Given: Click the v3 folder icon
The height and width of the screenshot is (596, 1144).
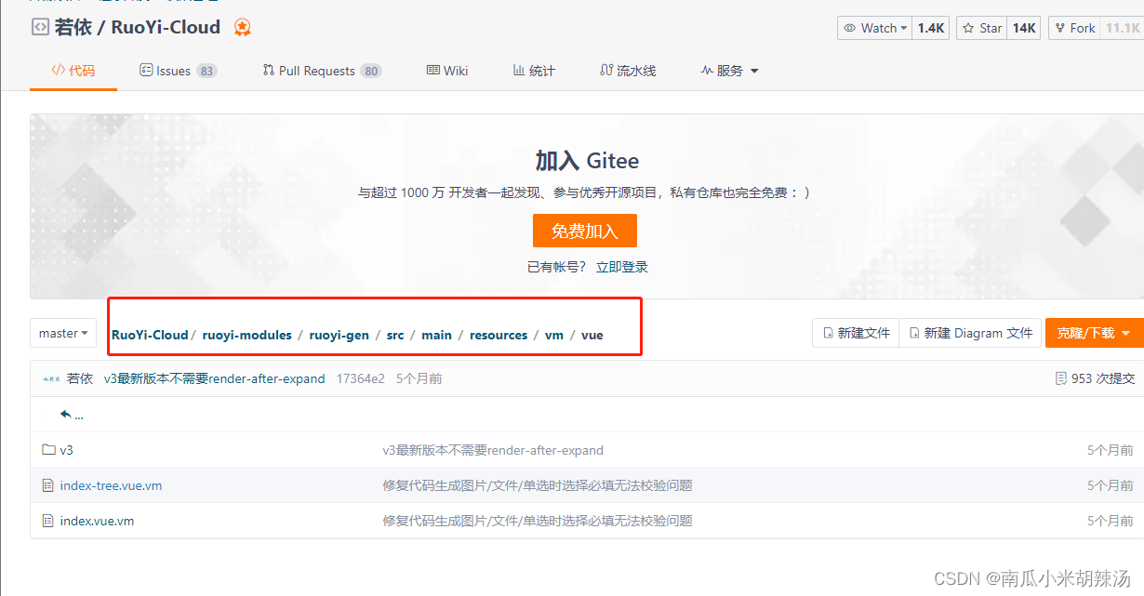Looking at the screenshot, I should 48,450.
